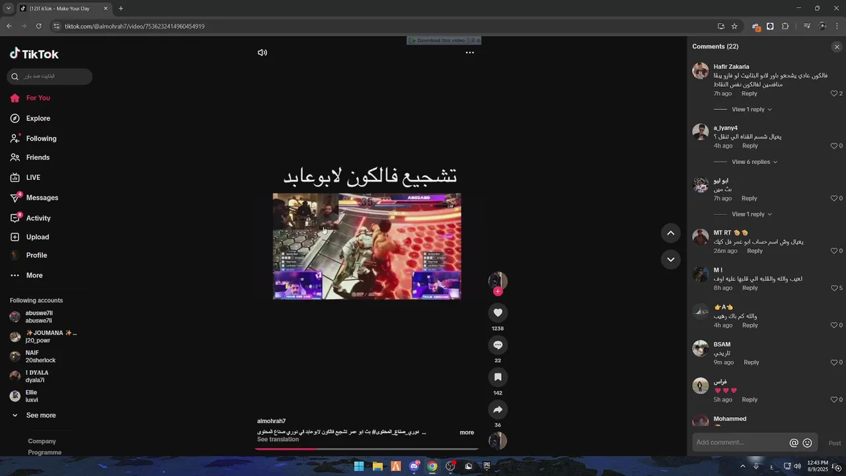846x476 pixels.
Task: Open Discord from the taskbar
Action: click(414, 466)
